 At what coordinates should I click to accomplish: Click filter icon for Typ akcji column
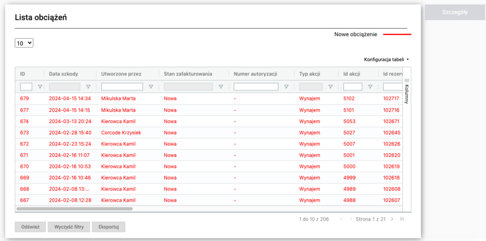[x=330, y=87]
